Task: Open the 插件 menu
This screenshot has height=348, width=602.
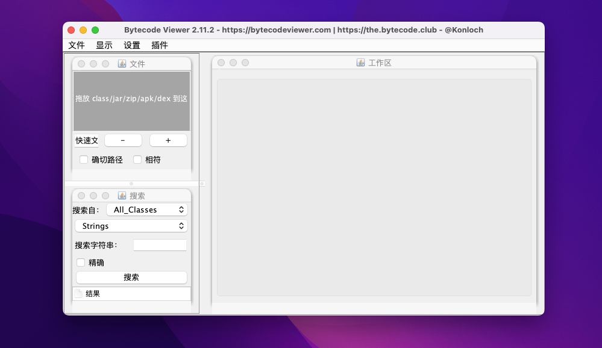Action: click(x=159, y=45)
